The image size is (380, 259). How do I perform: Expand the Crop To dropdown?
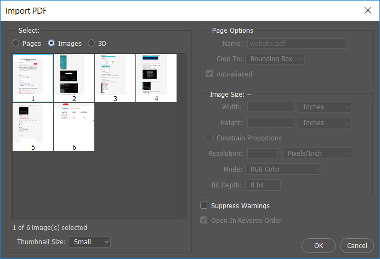[x=275, y=58]
